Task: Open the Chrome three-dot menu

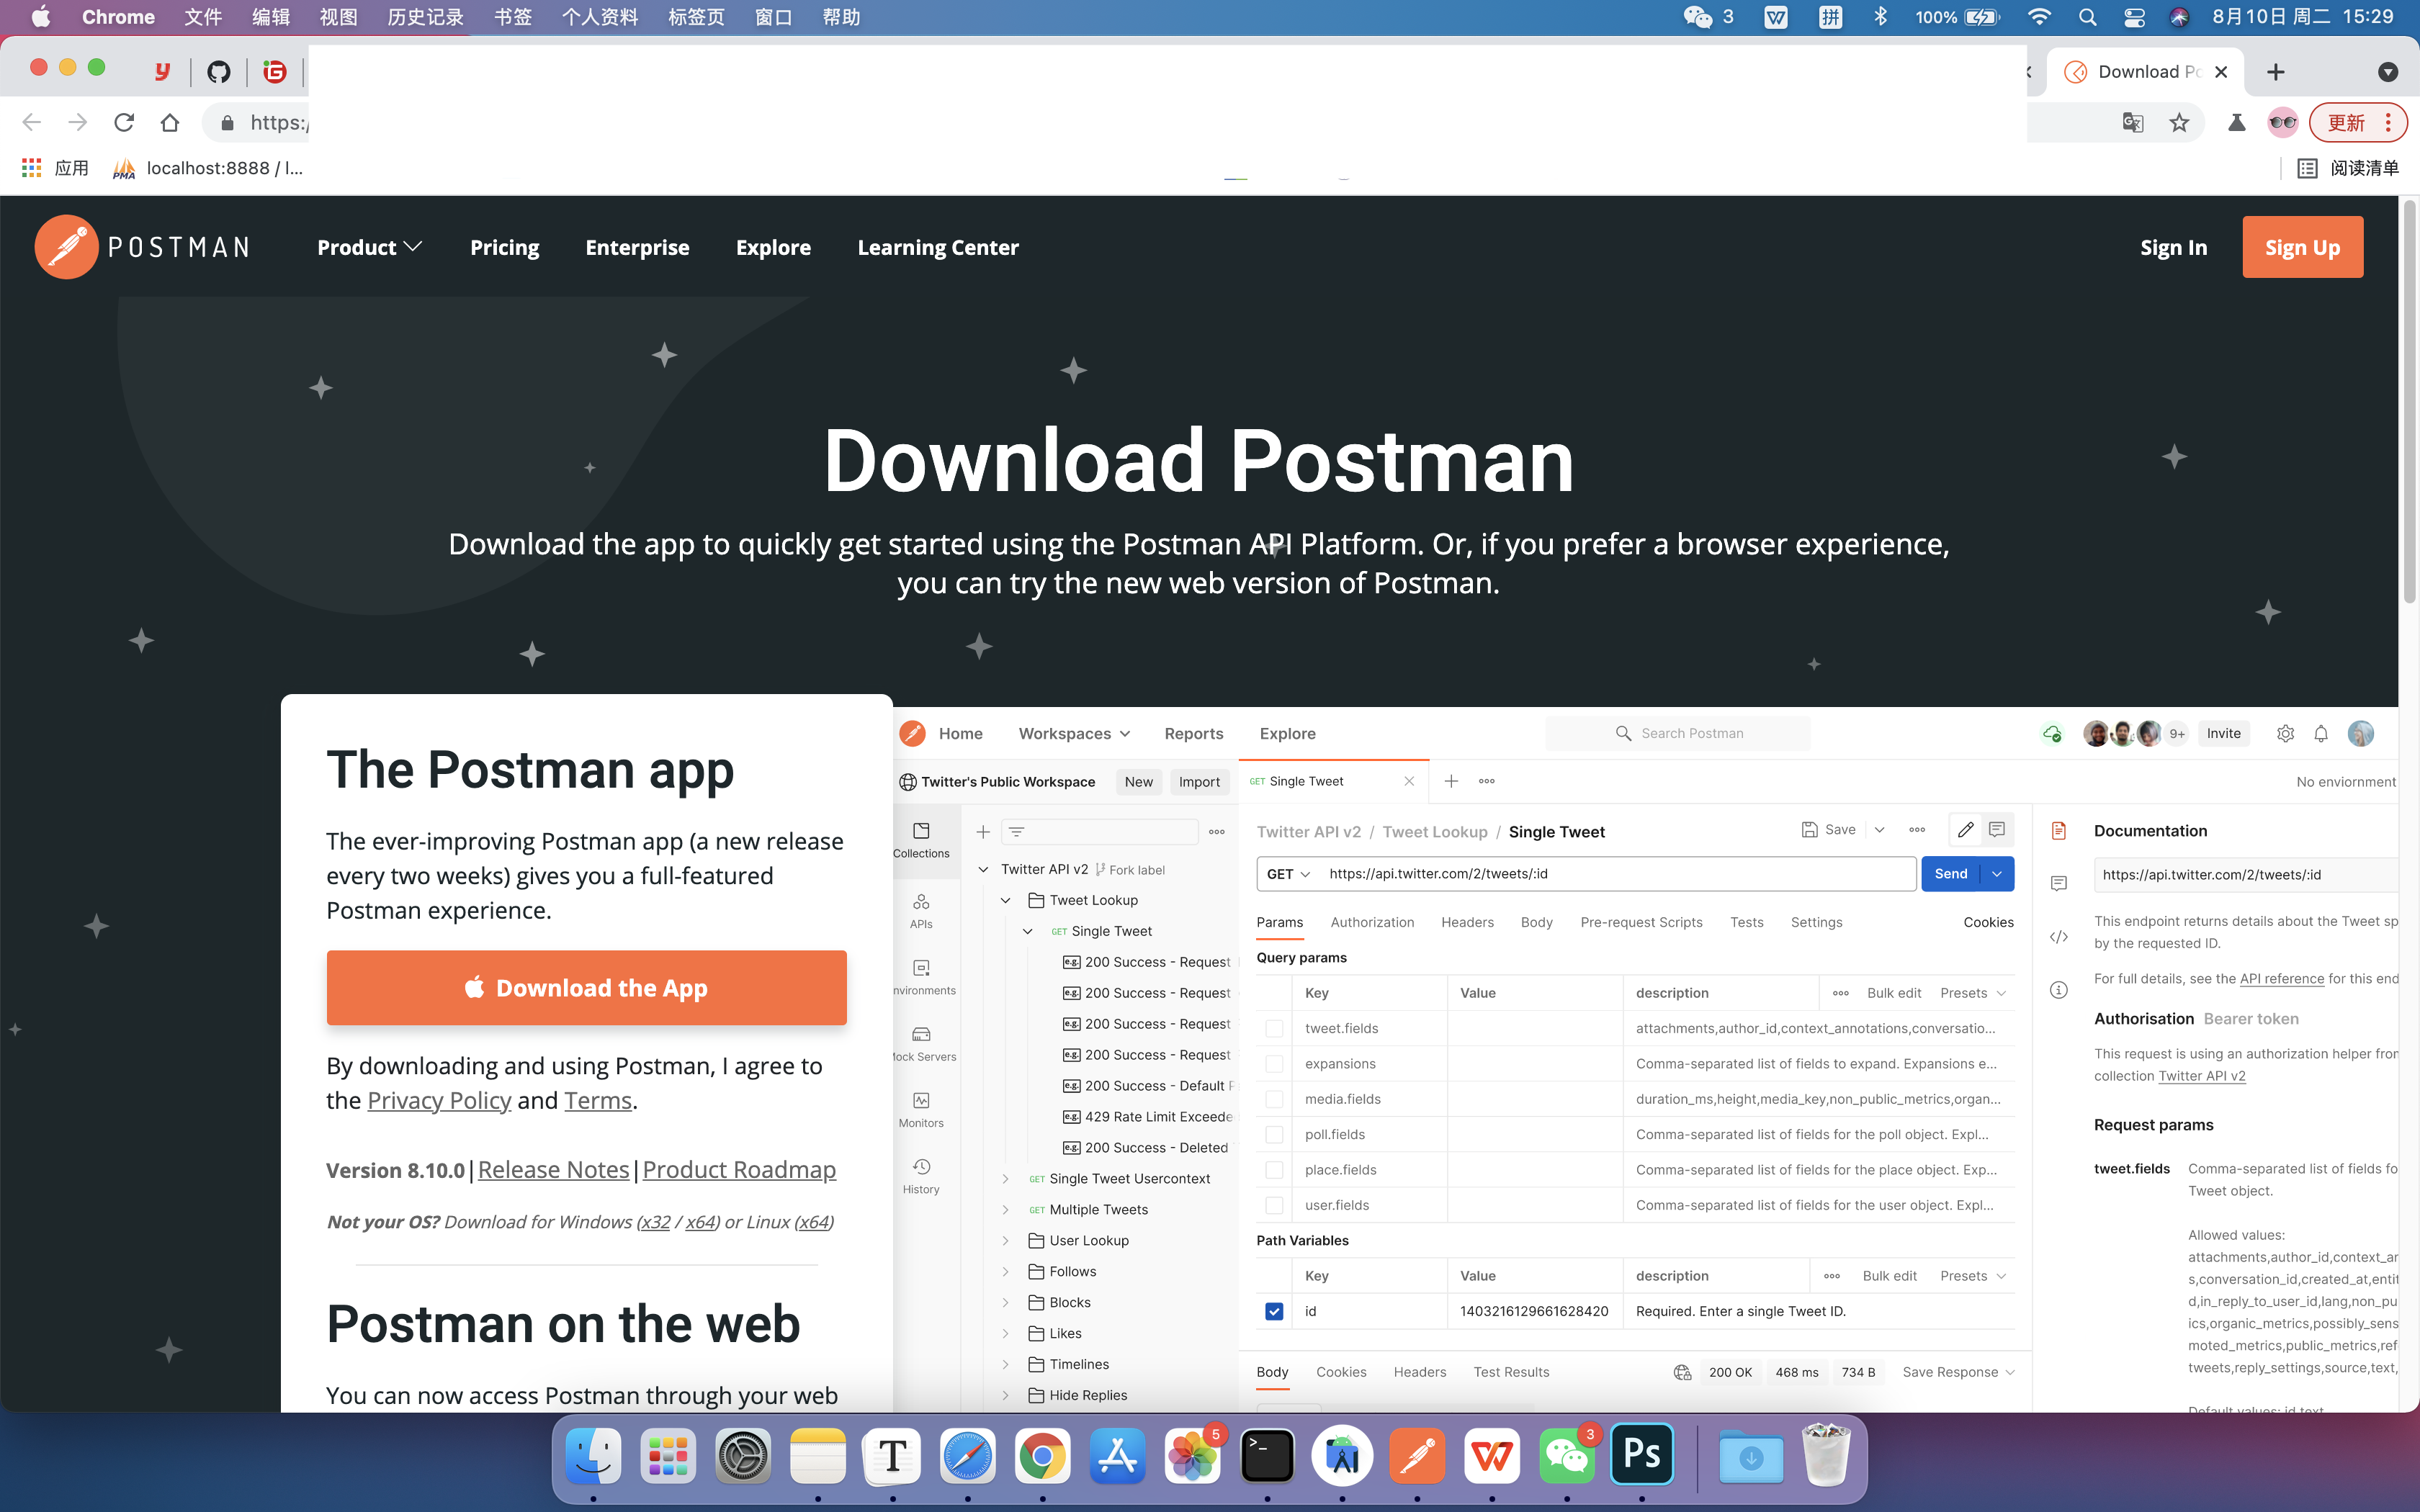Action: [x=2389, y=123]
